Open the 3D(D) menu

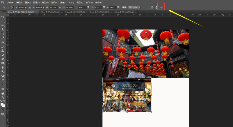coord(71,2)
